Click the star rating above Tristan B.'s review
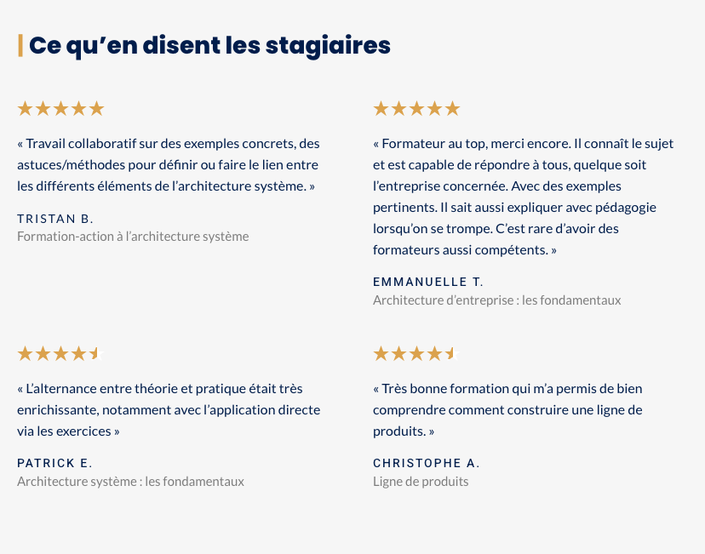705x554 pixels. (60, 109)
